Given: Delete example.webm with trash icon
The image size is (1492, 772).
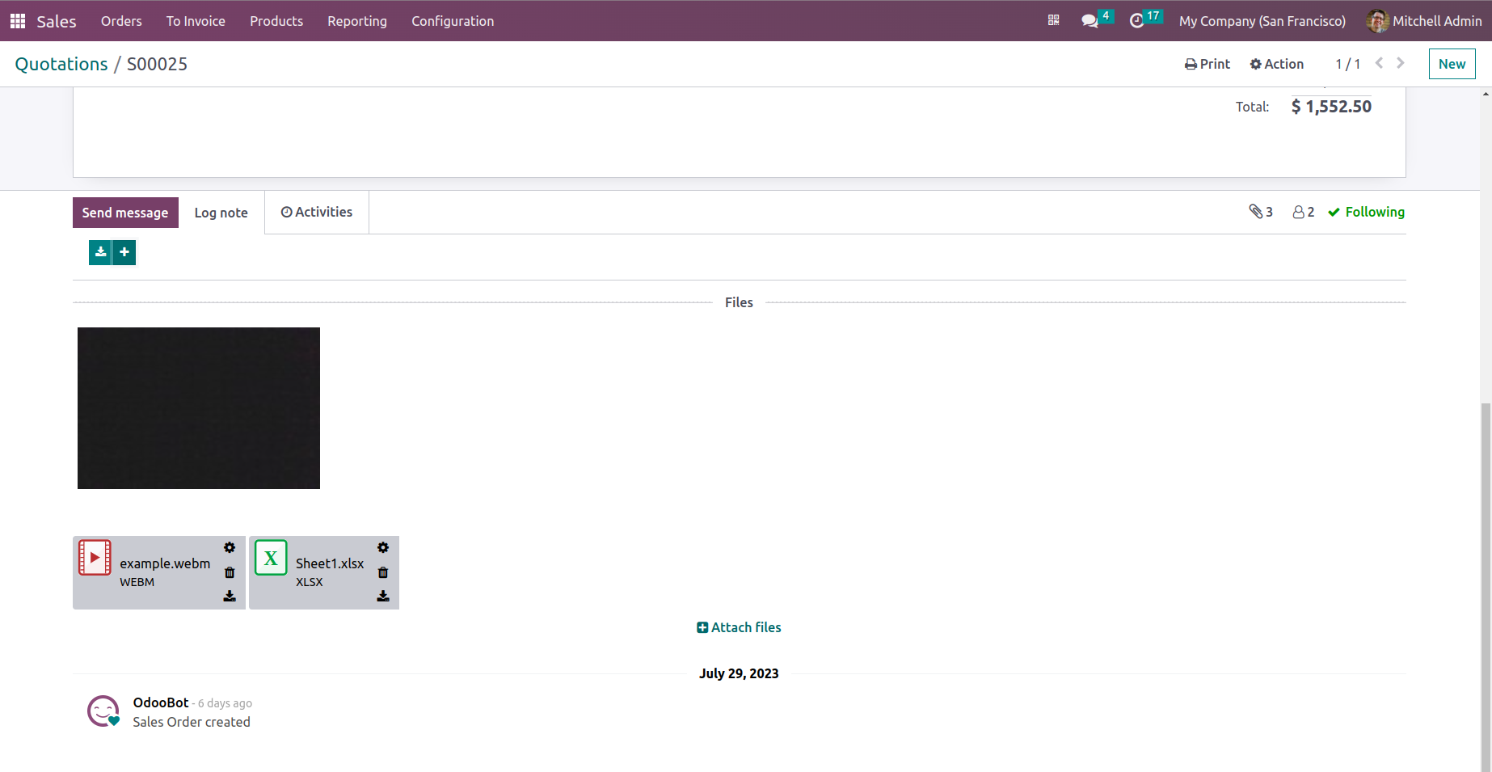Looking at the screenshot, I should click(x=230, y=572).
